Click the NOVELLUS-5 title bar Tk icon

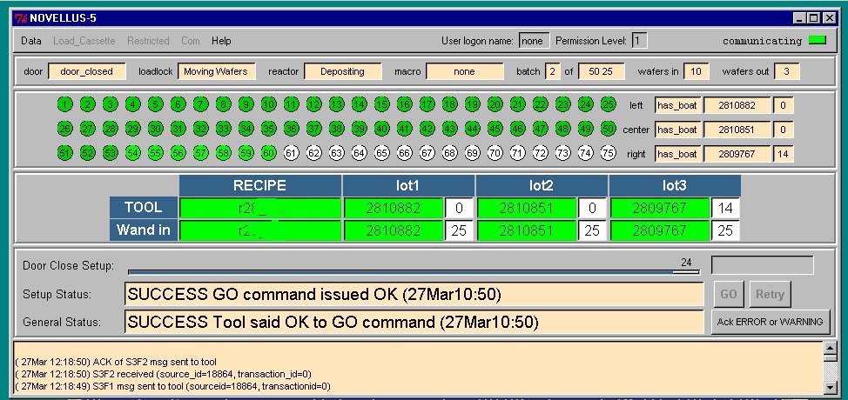coord(21,18)
